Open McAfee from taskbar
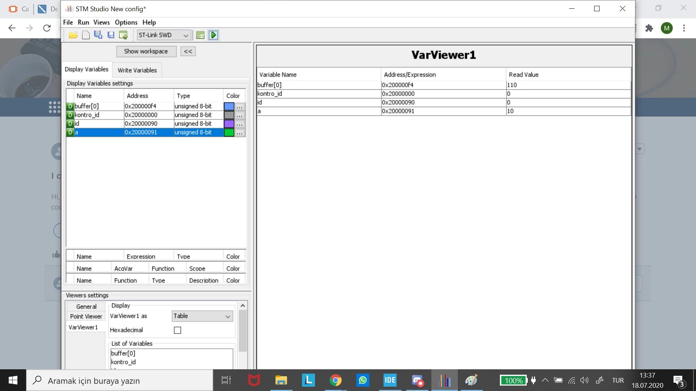The image size is (696, 391). (x=254, y=381)
